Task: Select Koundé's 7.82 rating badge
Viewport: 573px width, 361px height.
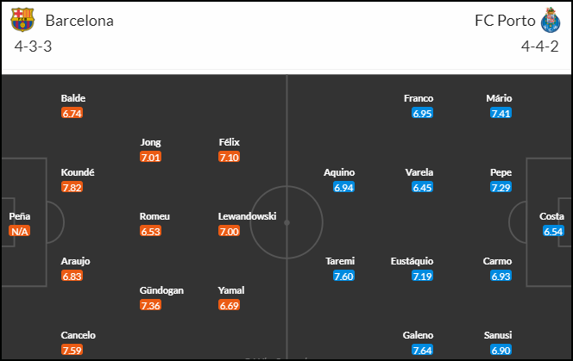Action: [x=72, y=187]
